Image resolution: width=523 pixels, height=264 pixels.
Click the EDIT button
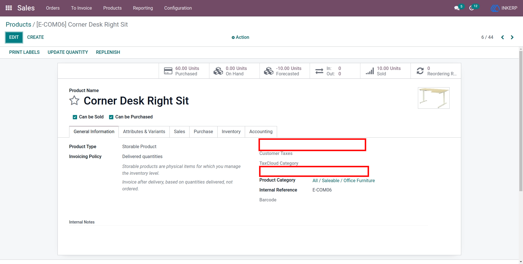pyautogui.click(x=14, y=37)
